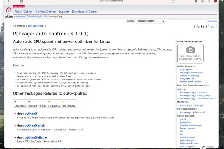
Task: Download auto-cpufreq_3.1.0-1.debian.tar.xz file
Action: click(198, 98)
